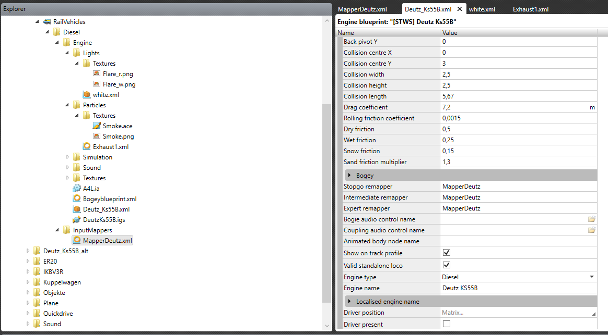Edit the Engine name value field
The width and height of the screenshot is (608, 335).
(519, 288)
